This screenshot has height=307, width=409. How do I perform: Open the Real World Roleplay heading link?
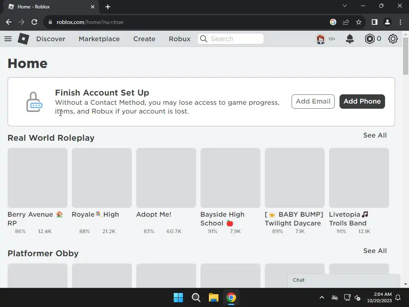tap(51, 138)
